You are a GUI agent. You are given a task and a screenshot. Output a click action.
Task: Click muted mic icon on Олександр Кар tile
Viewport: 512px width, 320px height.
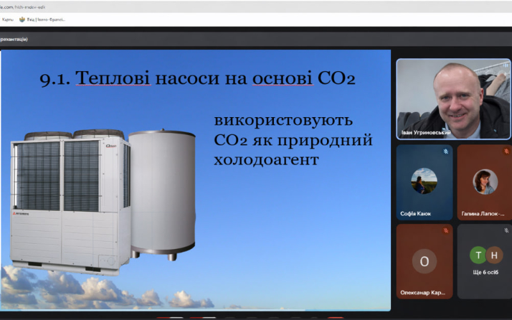click(445, 230)
